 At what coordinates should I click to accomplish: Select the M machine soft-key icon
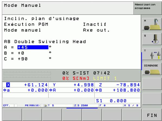pyautogui.click(x=152, y=24)
